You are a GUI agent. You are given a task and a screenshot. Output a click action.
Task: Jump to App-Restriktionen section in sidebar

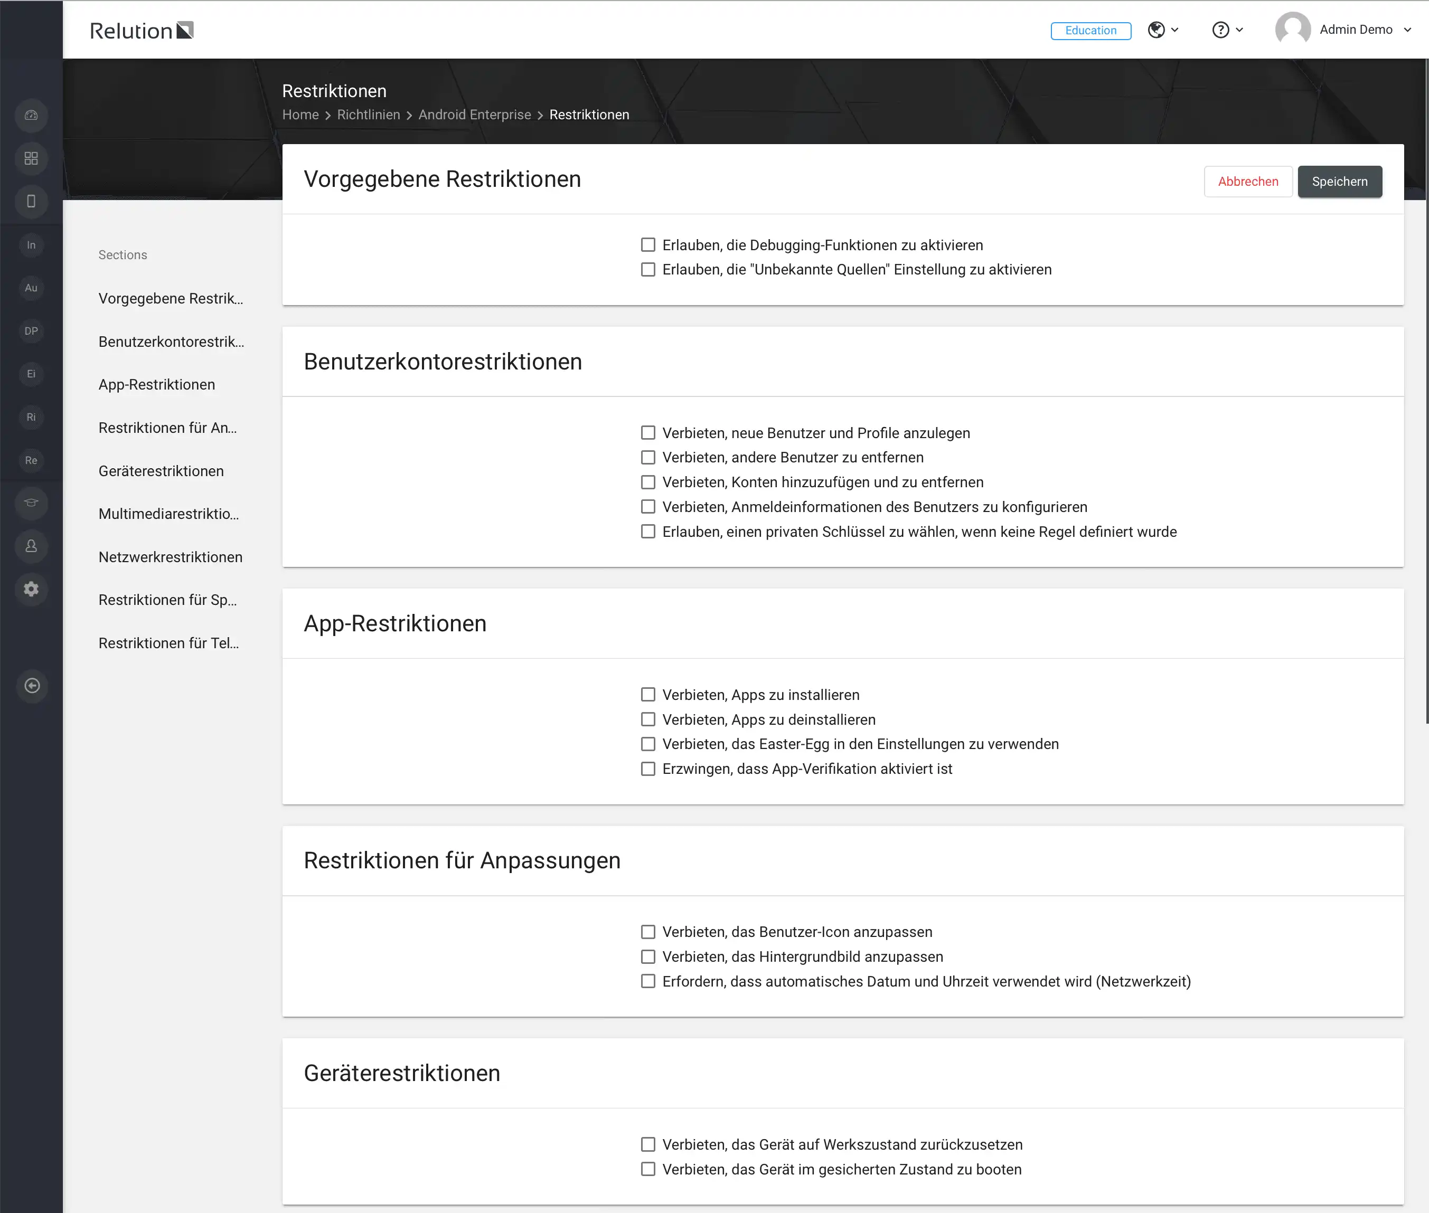(157, 384)
